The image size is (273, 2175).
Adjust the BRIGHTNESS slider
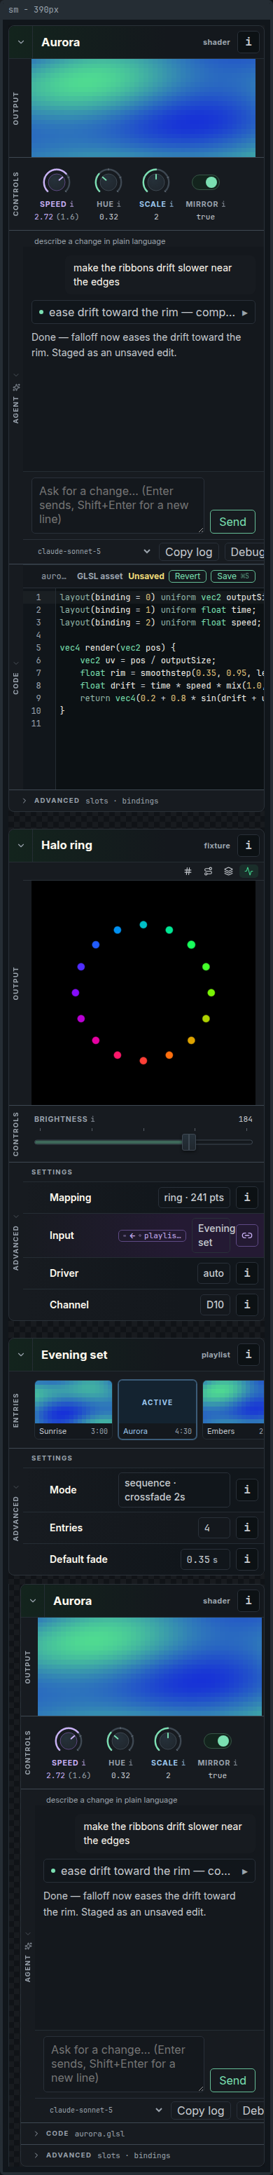click(x=143, y=1141)
